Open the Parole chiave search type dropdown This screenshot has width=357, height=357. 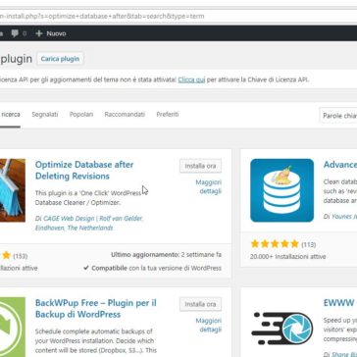[338, 116]
